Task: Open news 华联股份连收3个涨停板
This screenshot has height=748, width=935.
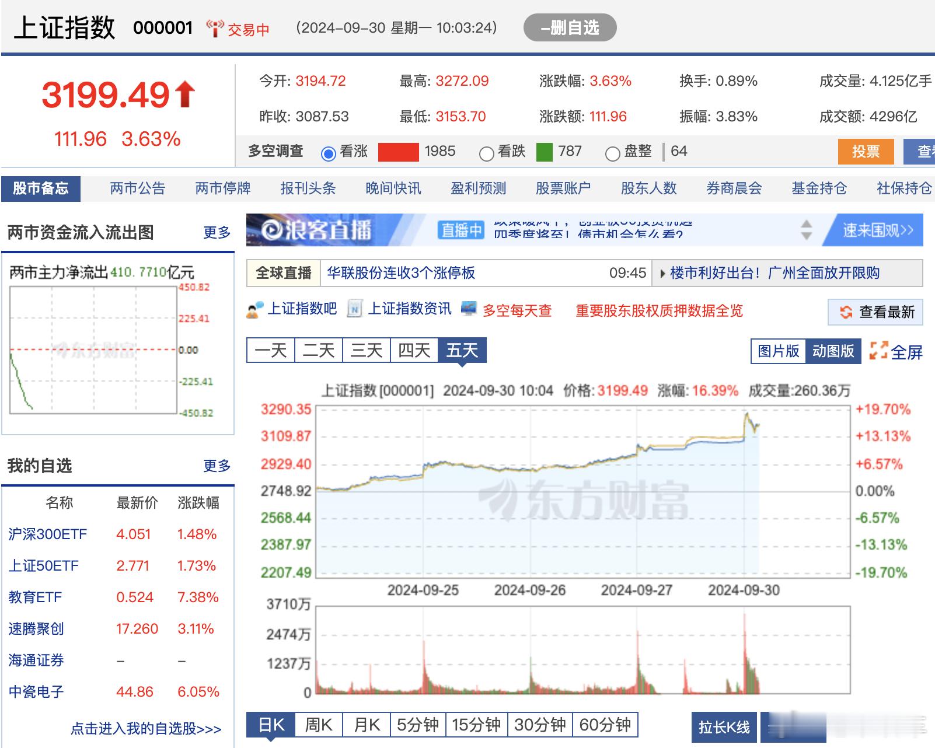Action: (401, 273)
